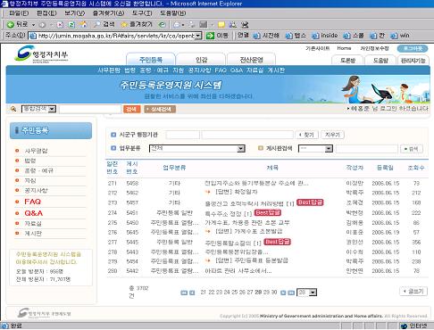Open the 도구(T) menu
The width and height of the screenshot is (434, 330).
(x=142, y=13)
